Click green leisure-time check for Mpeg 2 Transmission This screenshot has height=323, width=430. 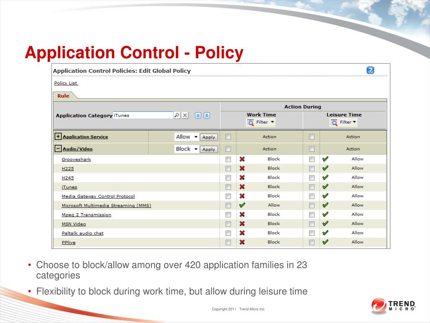click(325, 214)
